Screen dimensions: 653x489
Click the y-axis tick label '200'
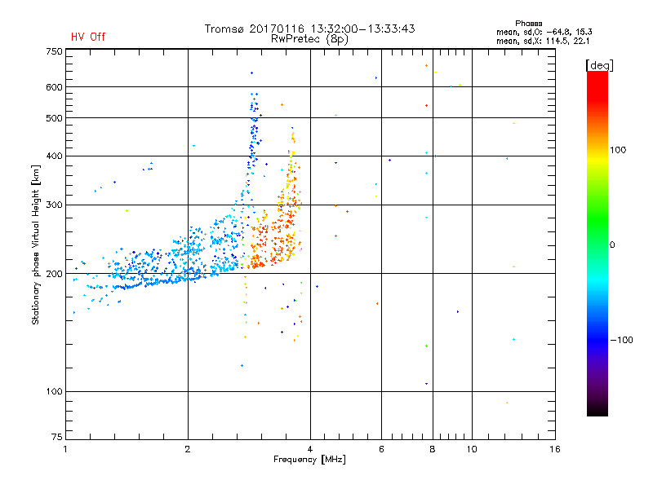point(54,274)
